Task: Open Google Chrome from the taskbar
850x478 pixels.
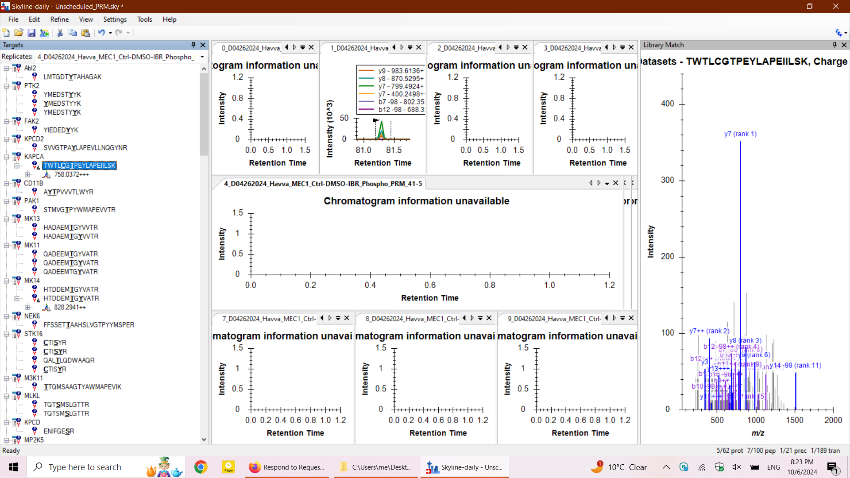Action: (201, 467)
